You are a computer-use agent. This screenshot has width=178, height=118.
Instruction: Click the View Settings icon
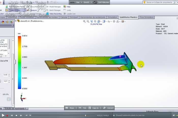123,21
